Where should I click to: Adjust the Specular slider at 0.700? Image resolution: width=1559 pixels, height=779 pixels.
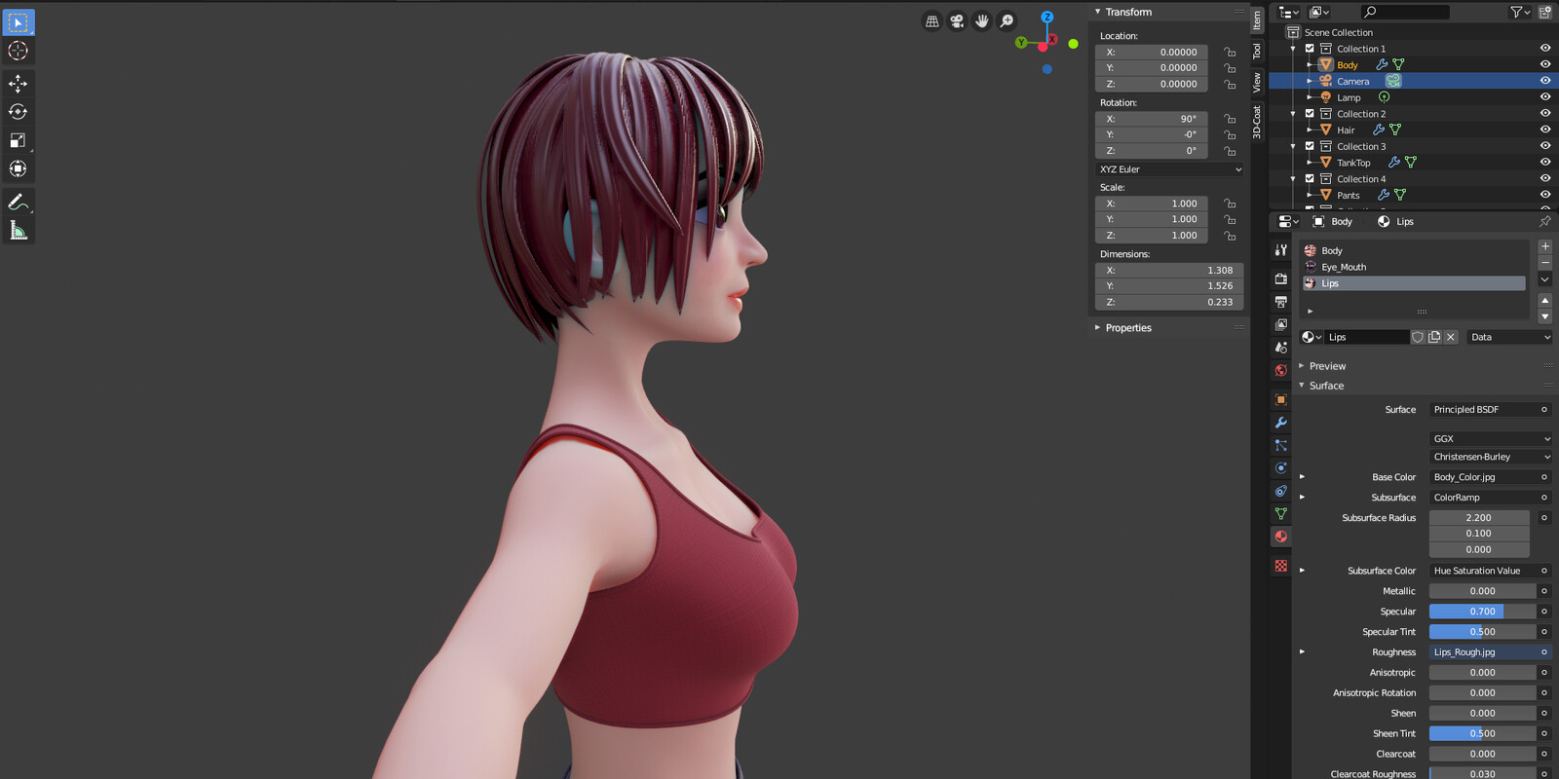[x=1482, y=612]
